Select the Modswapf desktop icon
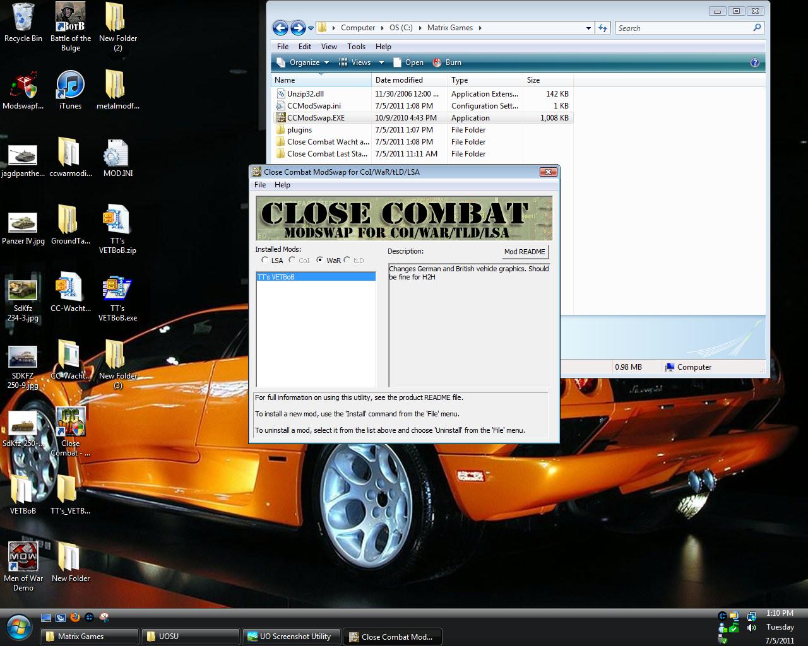 tap(23, 91)
